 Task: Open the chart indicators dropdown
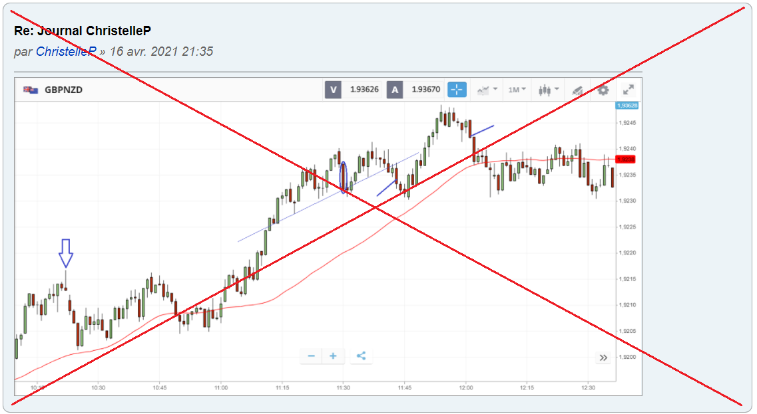pos(487,90)
